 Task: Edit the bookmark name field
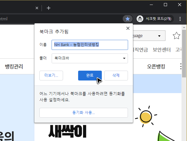pos(90,45)
